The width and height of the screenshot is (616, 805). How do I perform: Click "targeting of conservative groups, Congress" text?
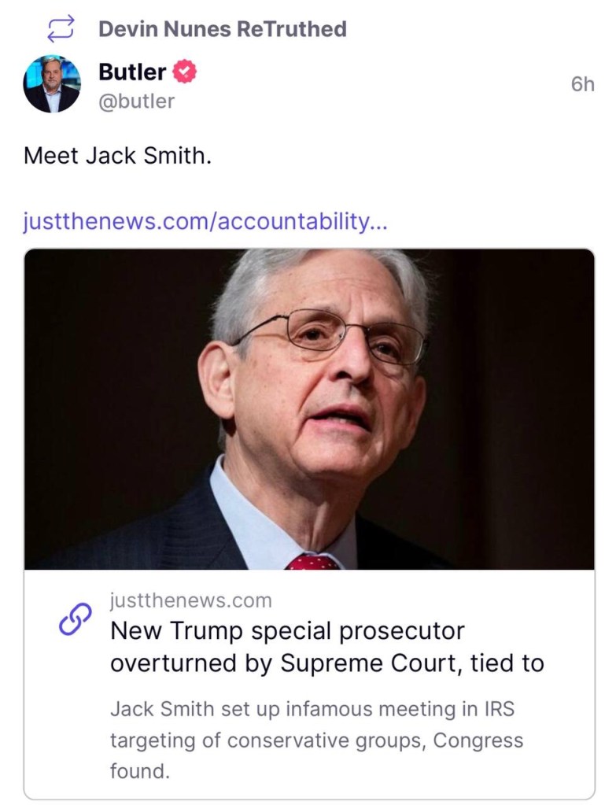point(316,740)
